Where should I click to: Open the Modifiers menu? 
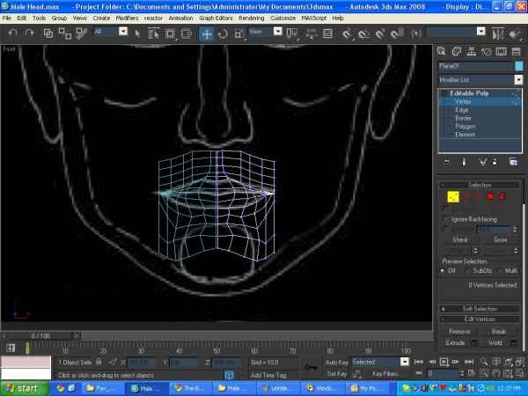coord(127,18)
